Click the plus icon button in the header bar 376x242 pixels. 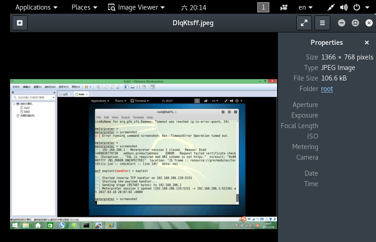[x=20, y=23]
